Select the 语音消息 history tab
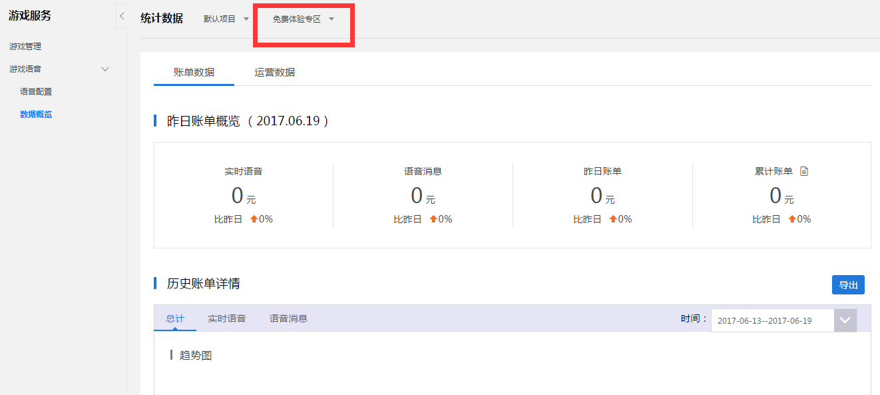This screenshot has width=880, height=395. 288,318
